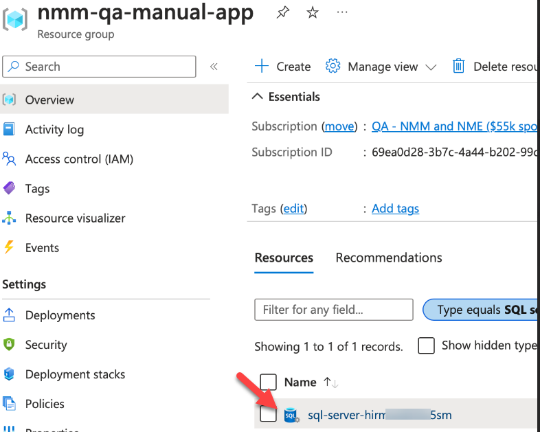Enable the Show hidden types checkbox
Viewport: 540px width, 432px height.
click(426, 345)
